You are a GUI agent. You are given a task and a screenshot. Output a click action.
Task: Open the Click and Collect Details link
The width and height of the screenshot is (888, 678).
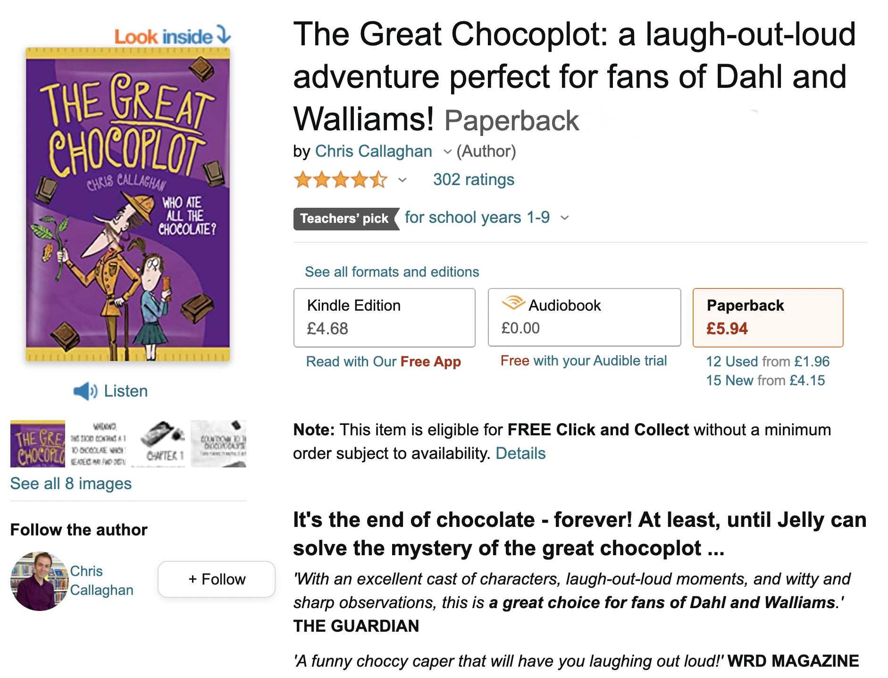(520, 453)
